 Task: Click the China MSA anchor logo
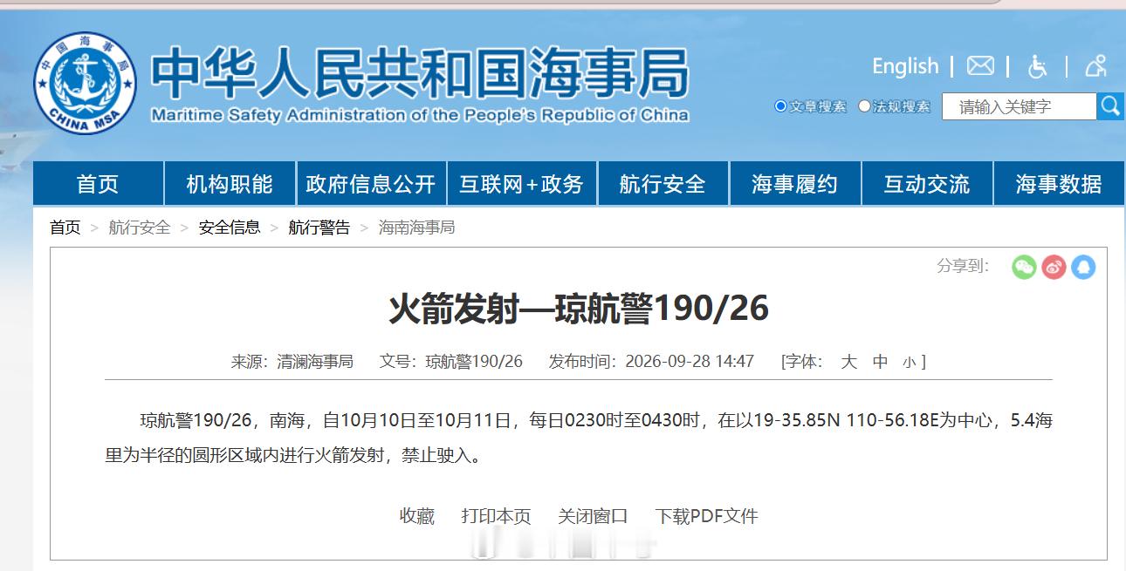click(x=86, y=84)
